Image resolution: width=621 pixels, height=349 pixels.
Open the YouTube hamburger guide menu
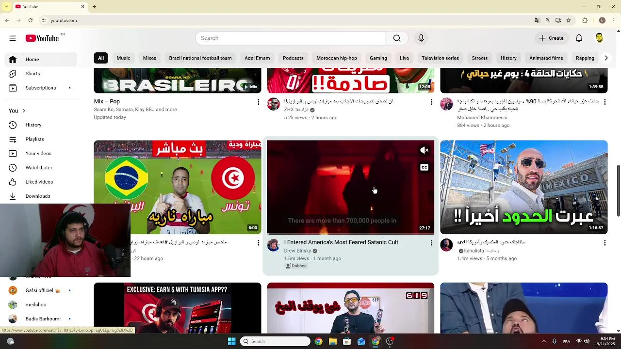point(13,38)
